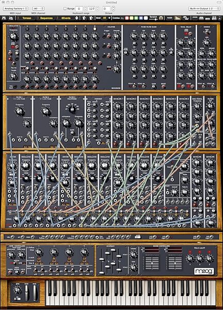Viewport: 223px width, 310px height.
Task: Click the cable Tension slider
Action: pyautogui.click(x=154, y=19)
